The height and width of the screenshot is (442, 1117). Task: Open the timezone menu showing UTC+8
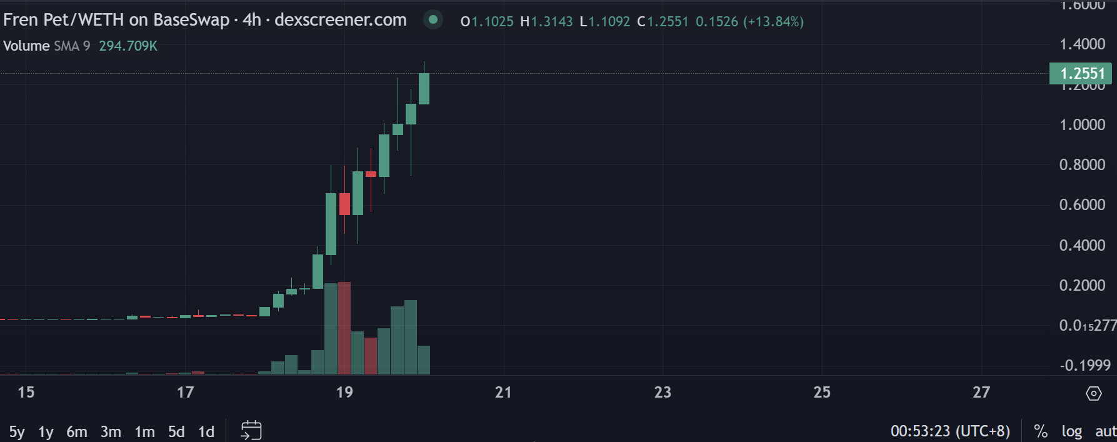949,431
